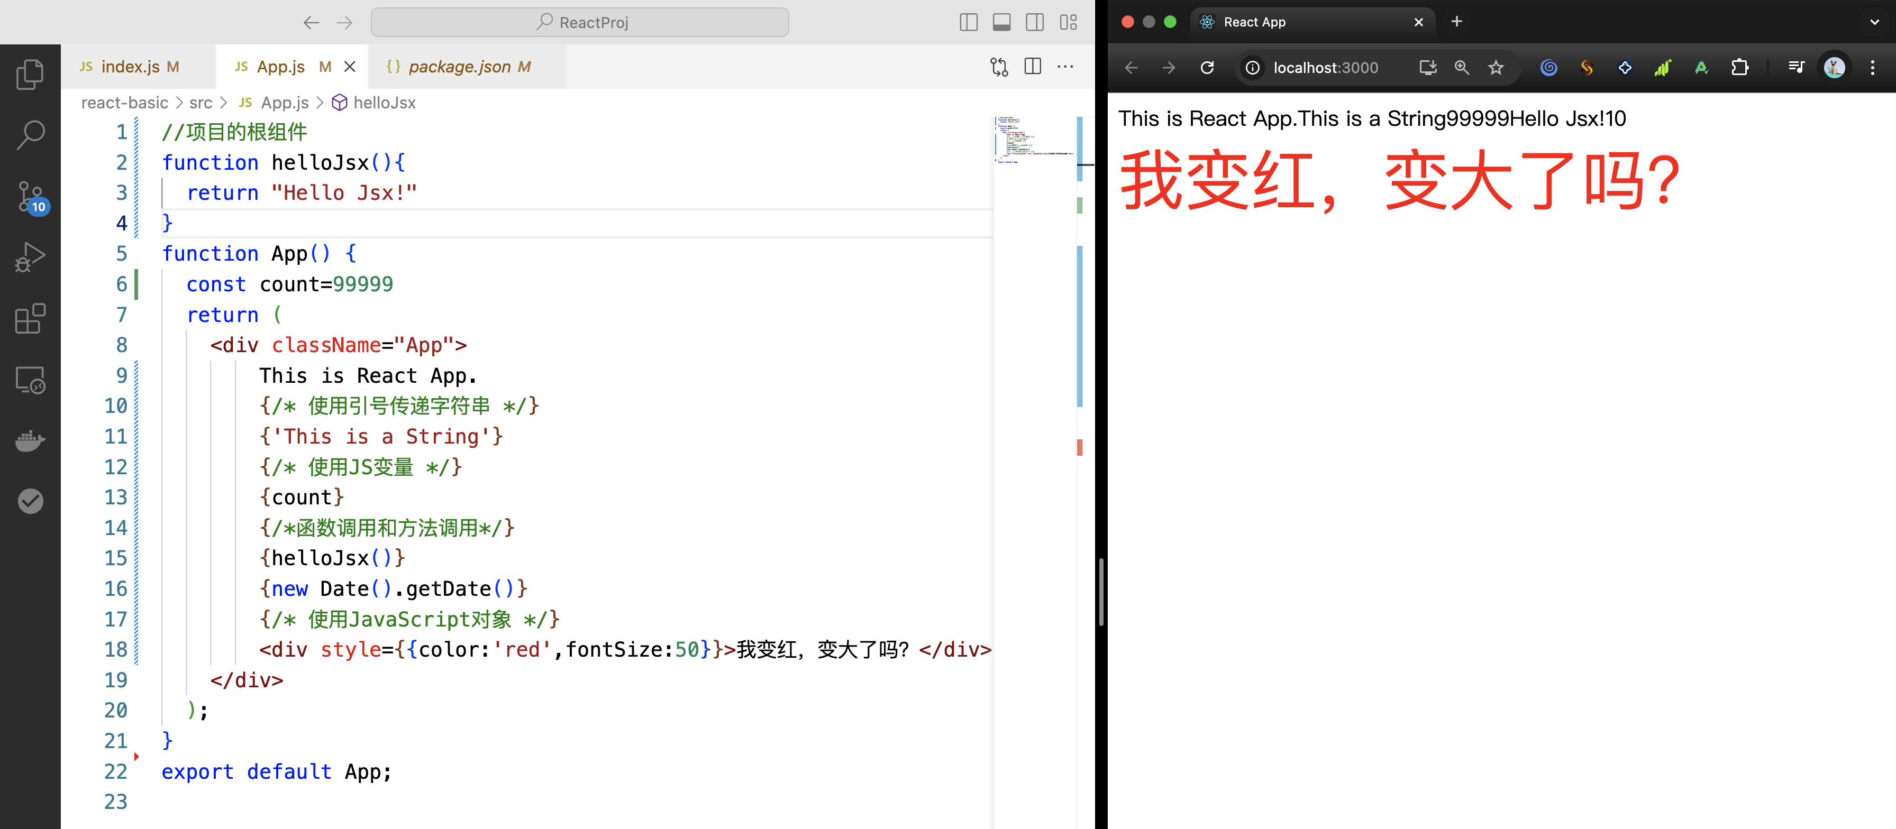Reload the localhost:3000 page
The image size is (1896, 829).
coord(1207,67)
